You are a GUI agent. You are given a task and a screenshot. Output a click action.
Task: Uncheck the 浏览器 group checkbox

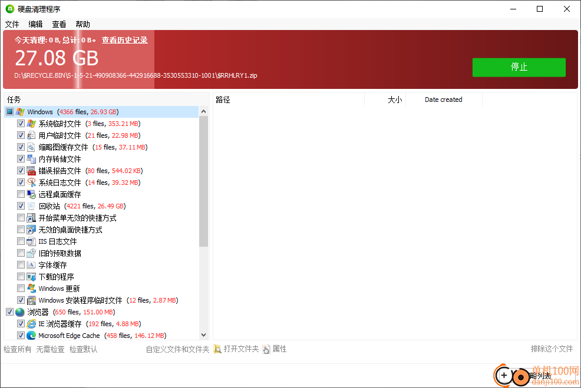coord(9,312)
